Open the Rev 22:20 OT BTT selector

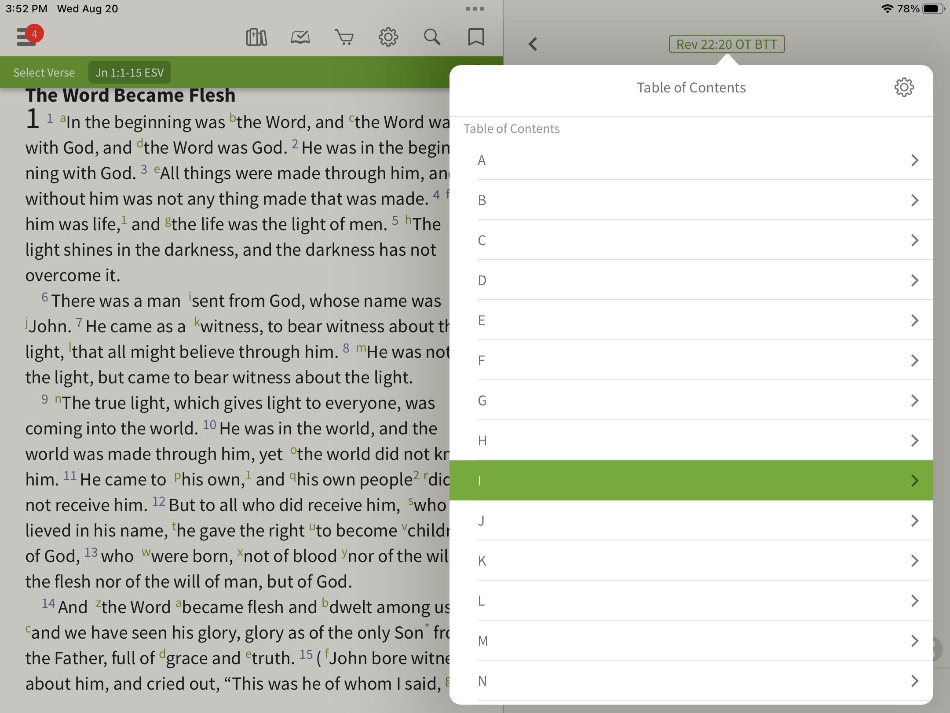click(x=727, y=44)
